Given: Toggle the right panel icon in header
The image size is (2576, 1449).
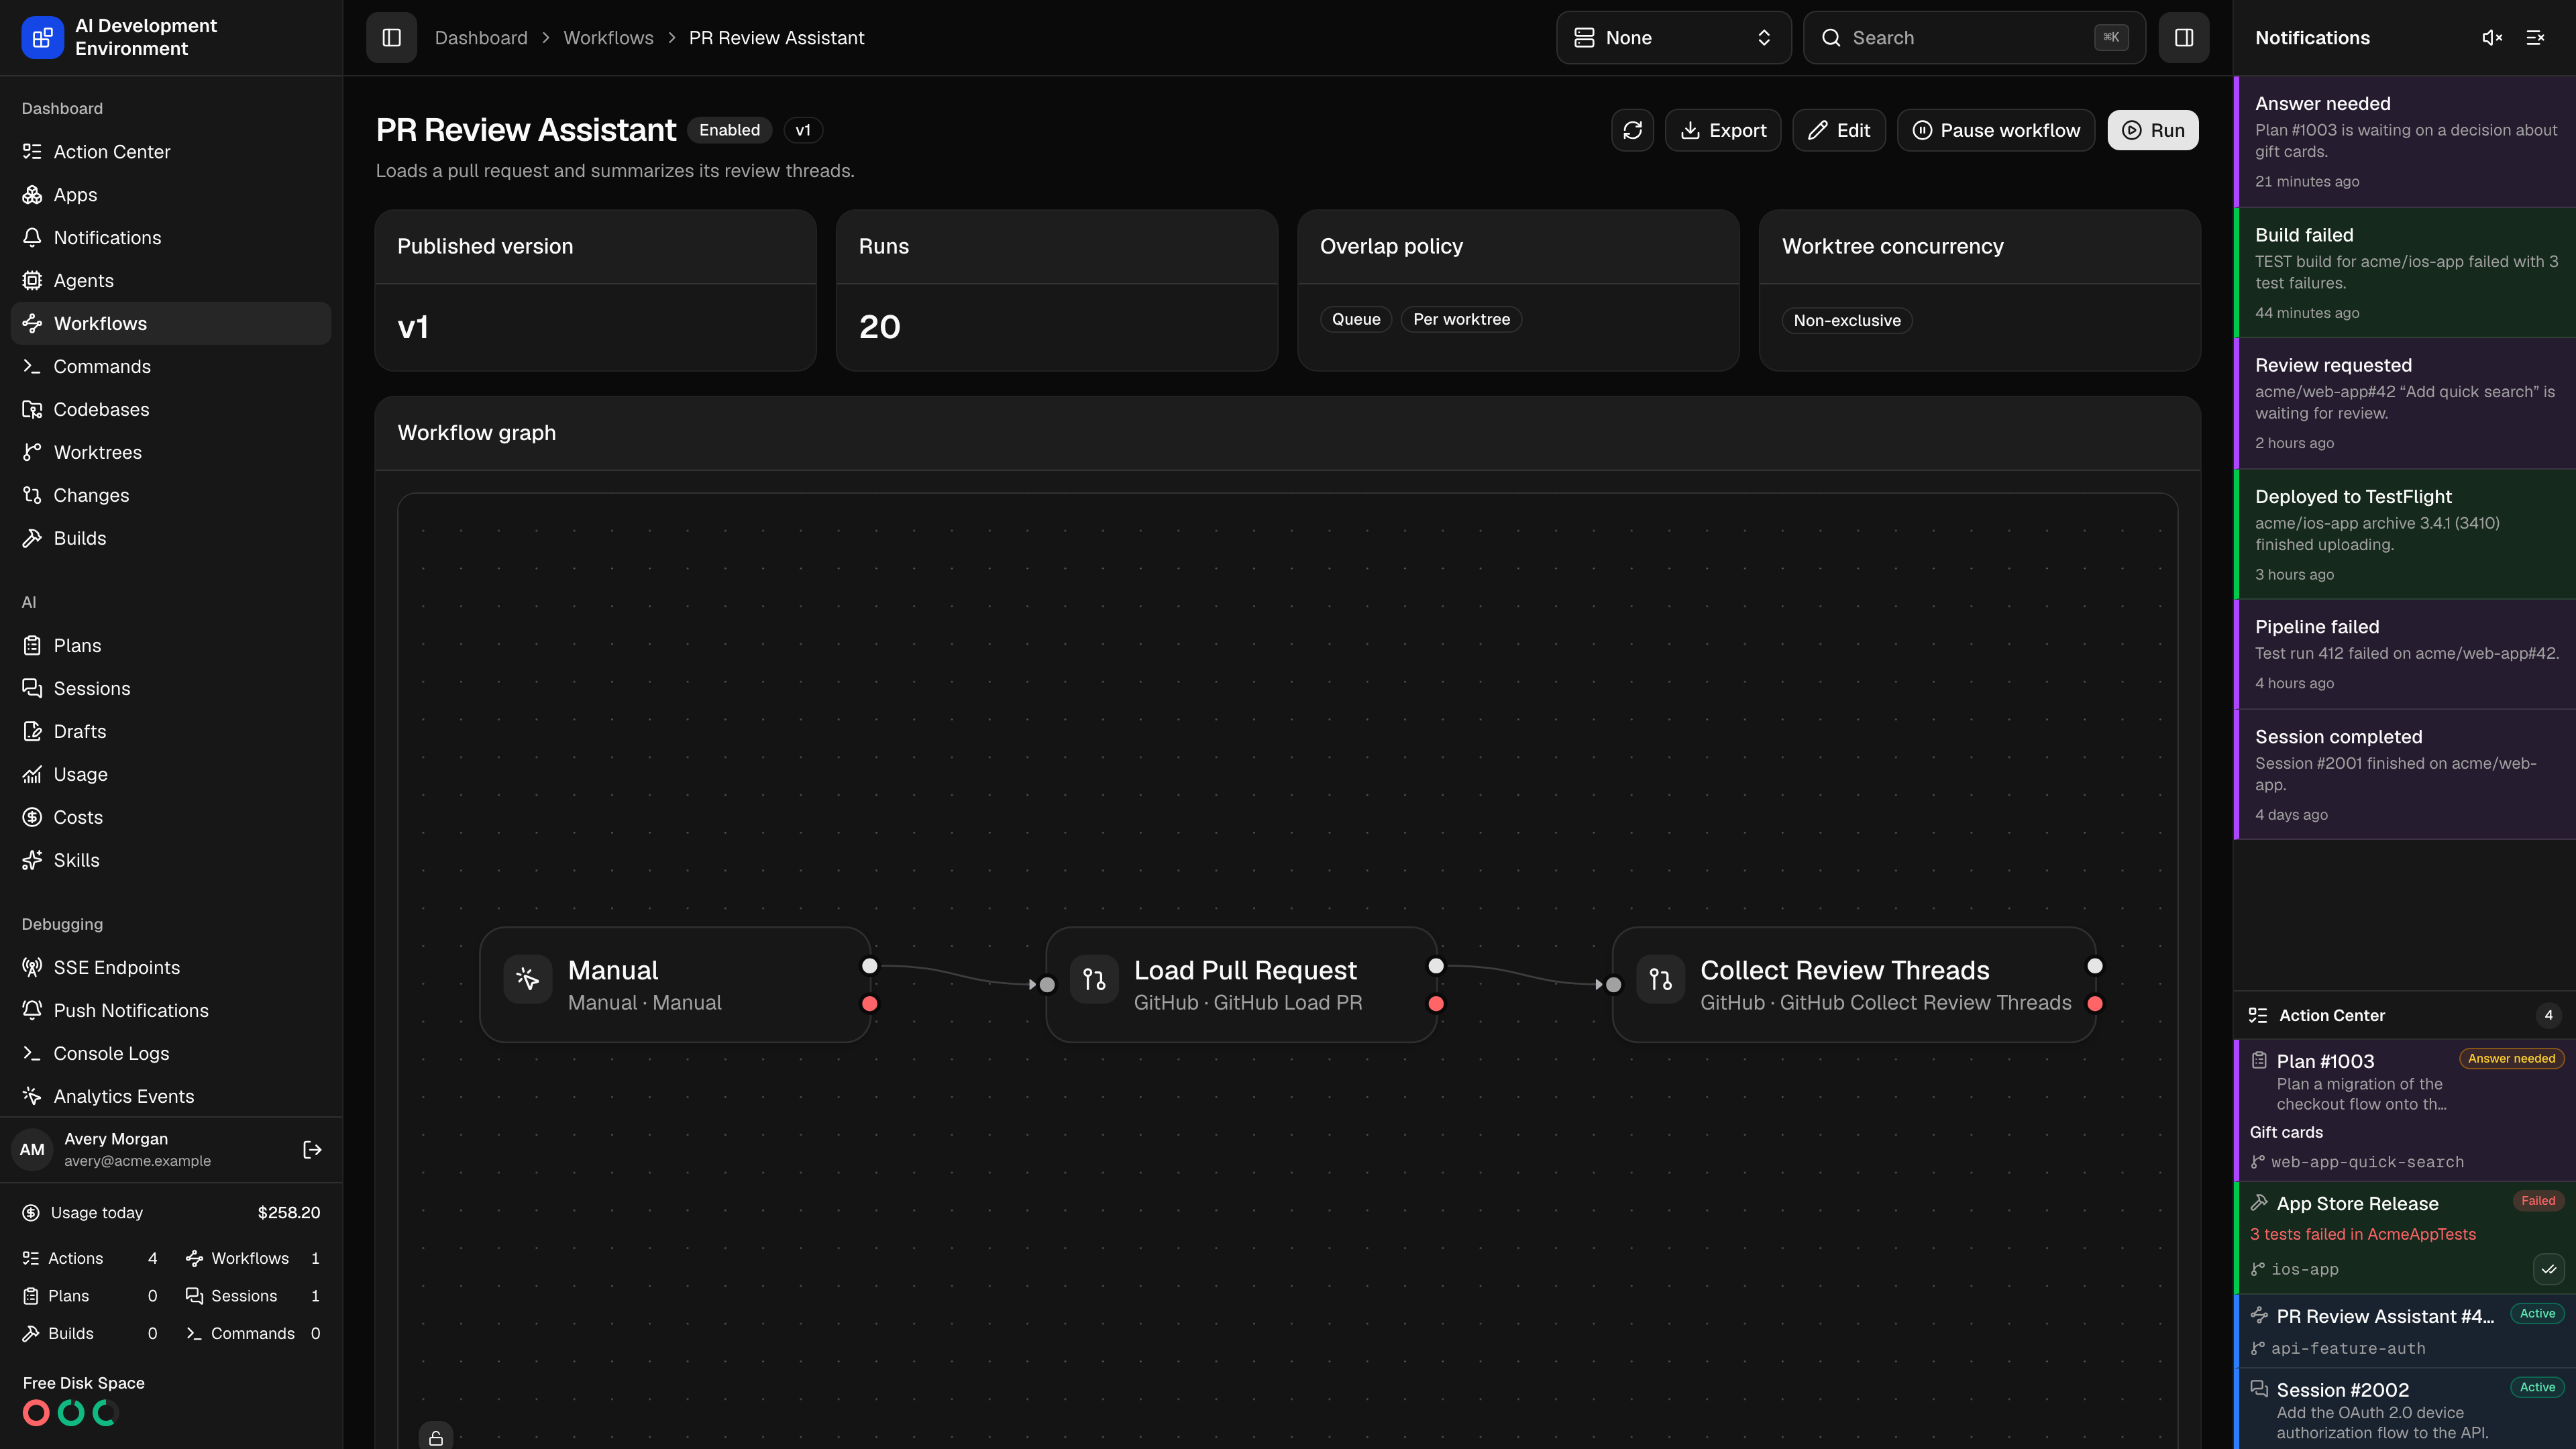Looking at the screenshot, I should coord(2184,38).
